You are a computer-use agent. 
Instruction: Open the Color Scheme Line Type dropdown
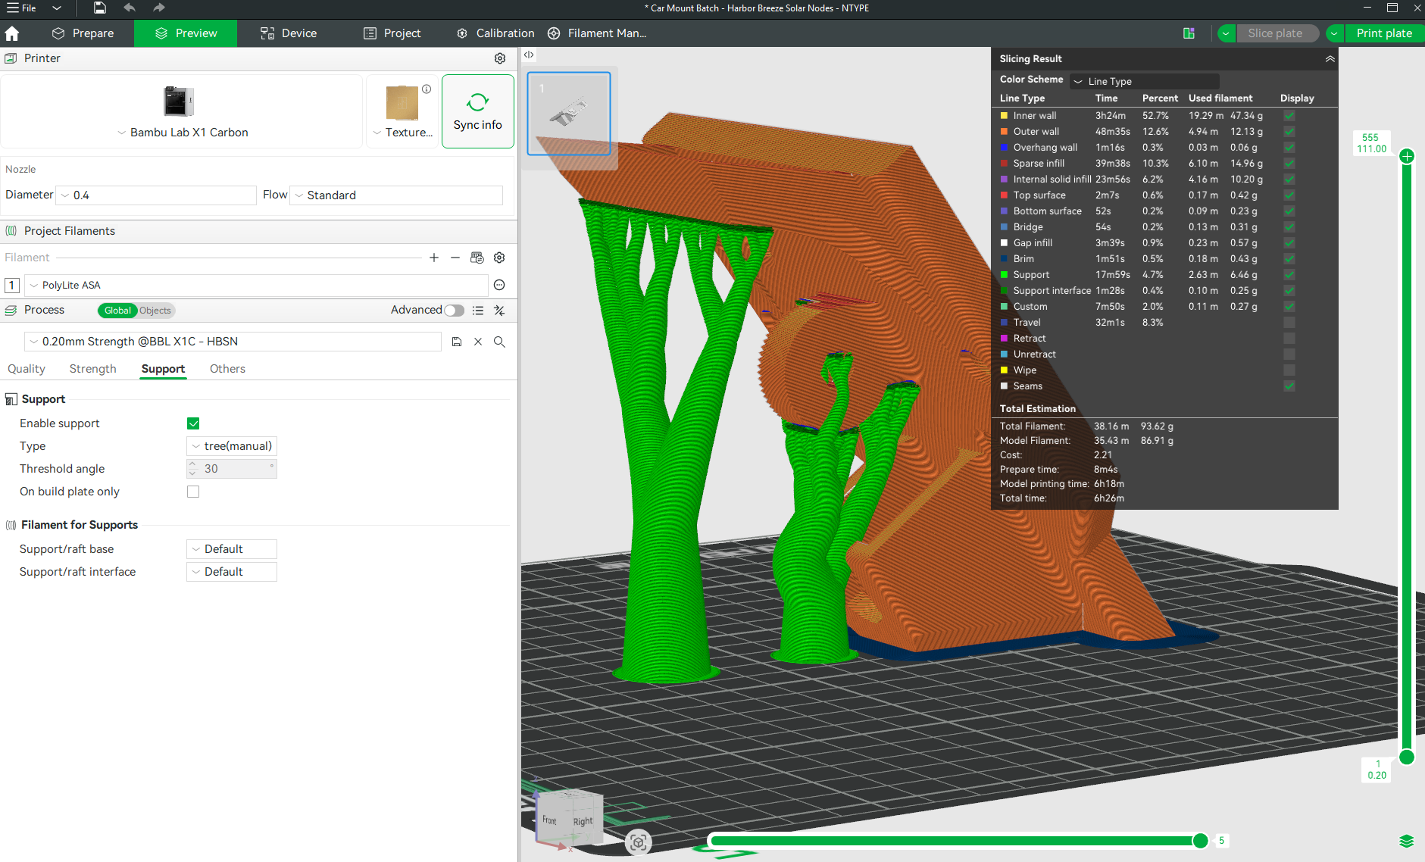1145,81
